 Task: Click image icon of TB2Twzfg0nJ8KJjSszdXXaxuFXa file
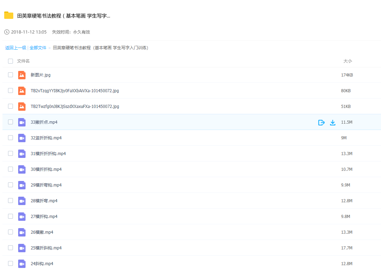[22, 106]
